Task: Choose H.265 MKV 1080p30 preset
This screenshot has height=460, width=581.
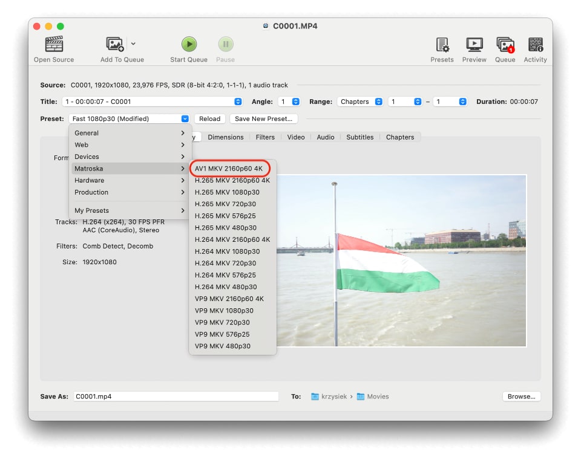Action: point(227,192)
